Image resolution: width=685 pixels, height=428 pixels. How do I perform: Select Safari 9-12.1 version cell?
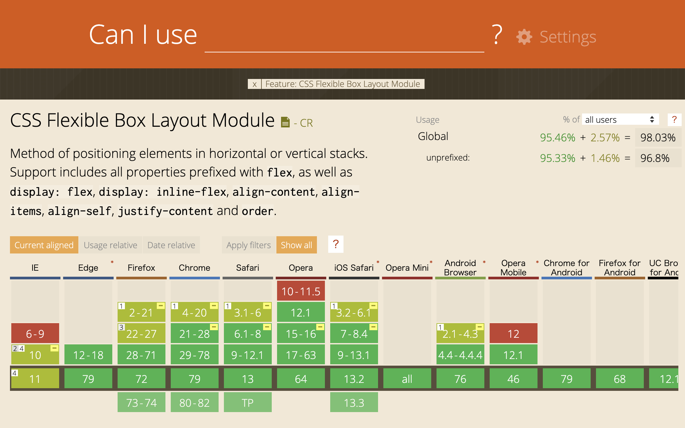[x=248, y=355]
